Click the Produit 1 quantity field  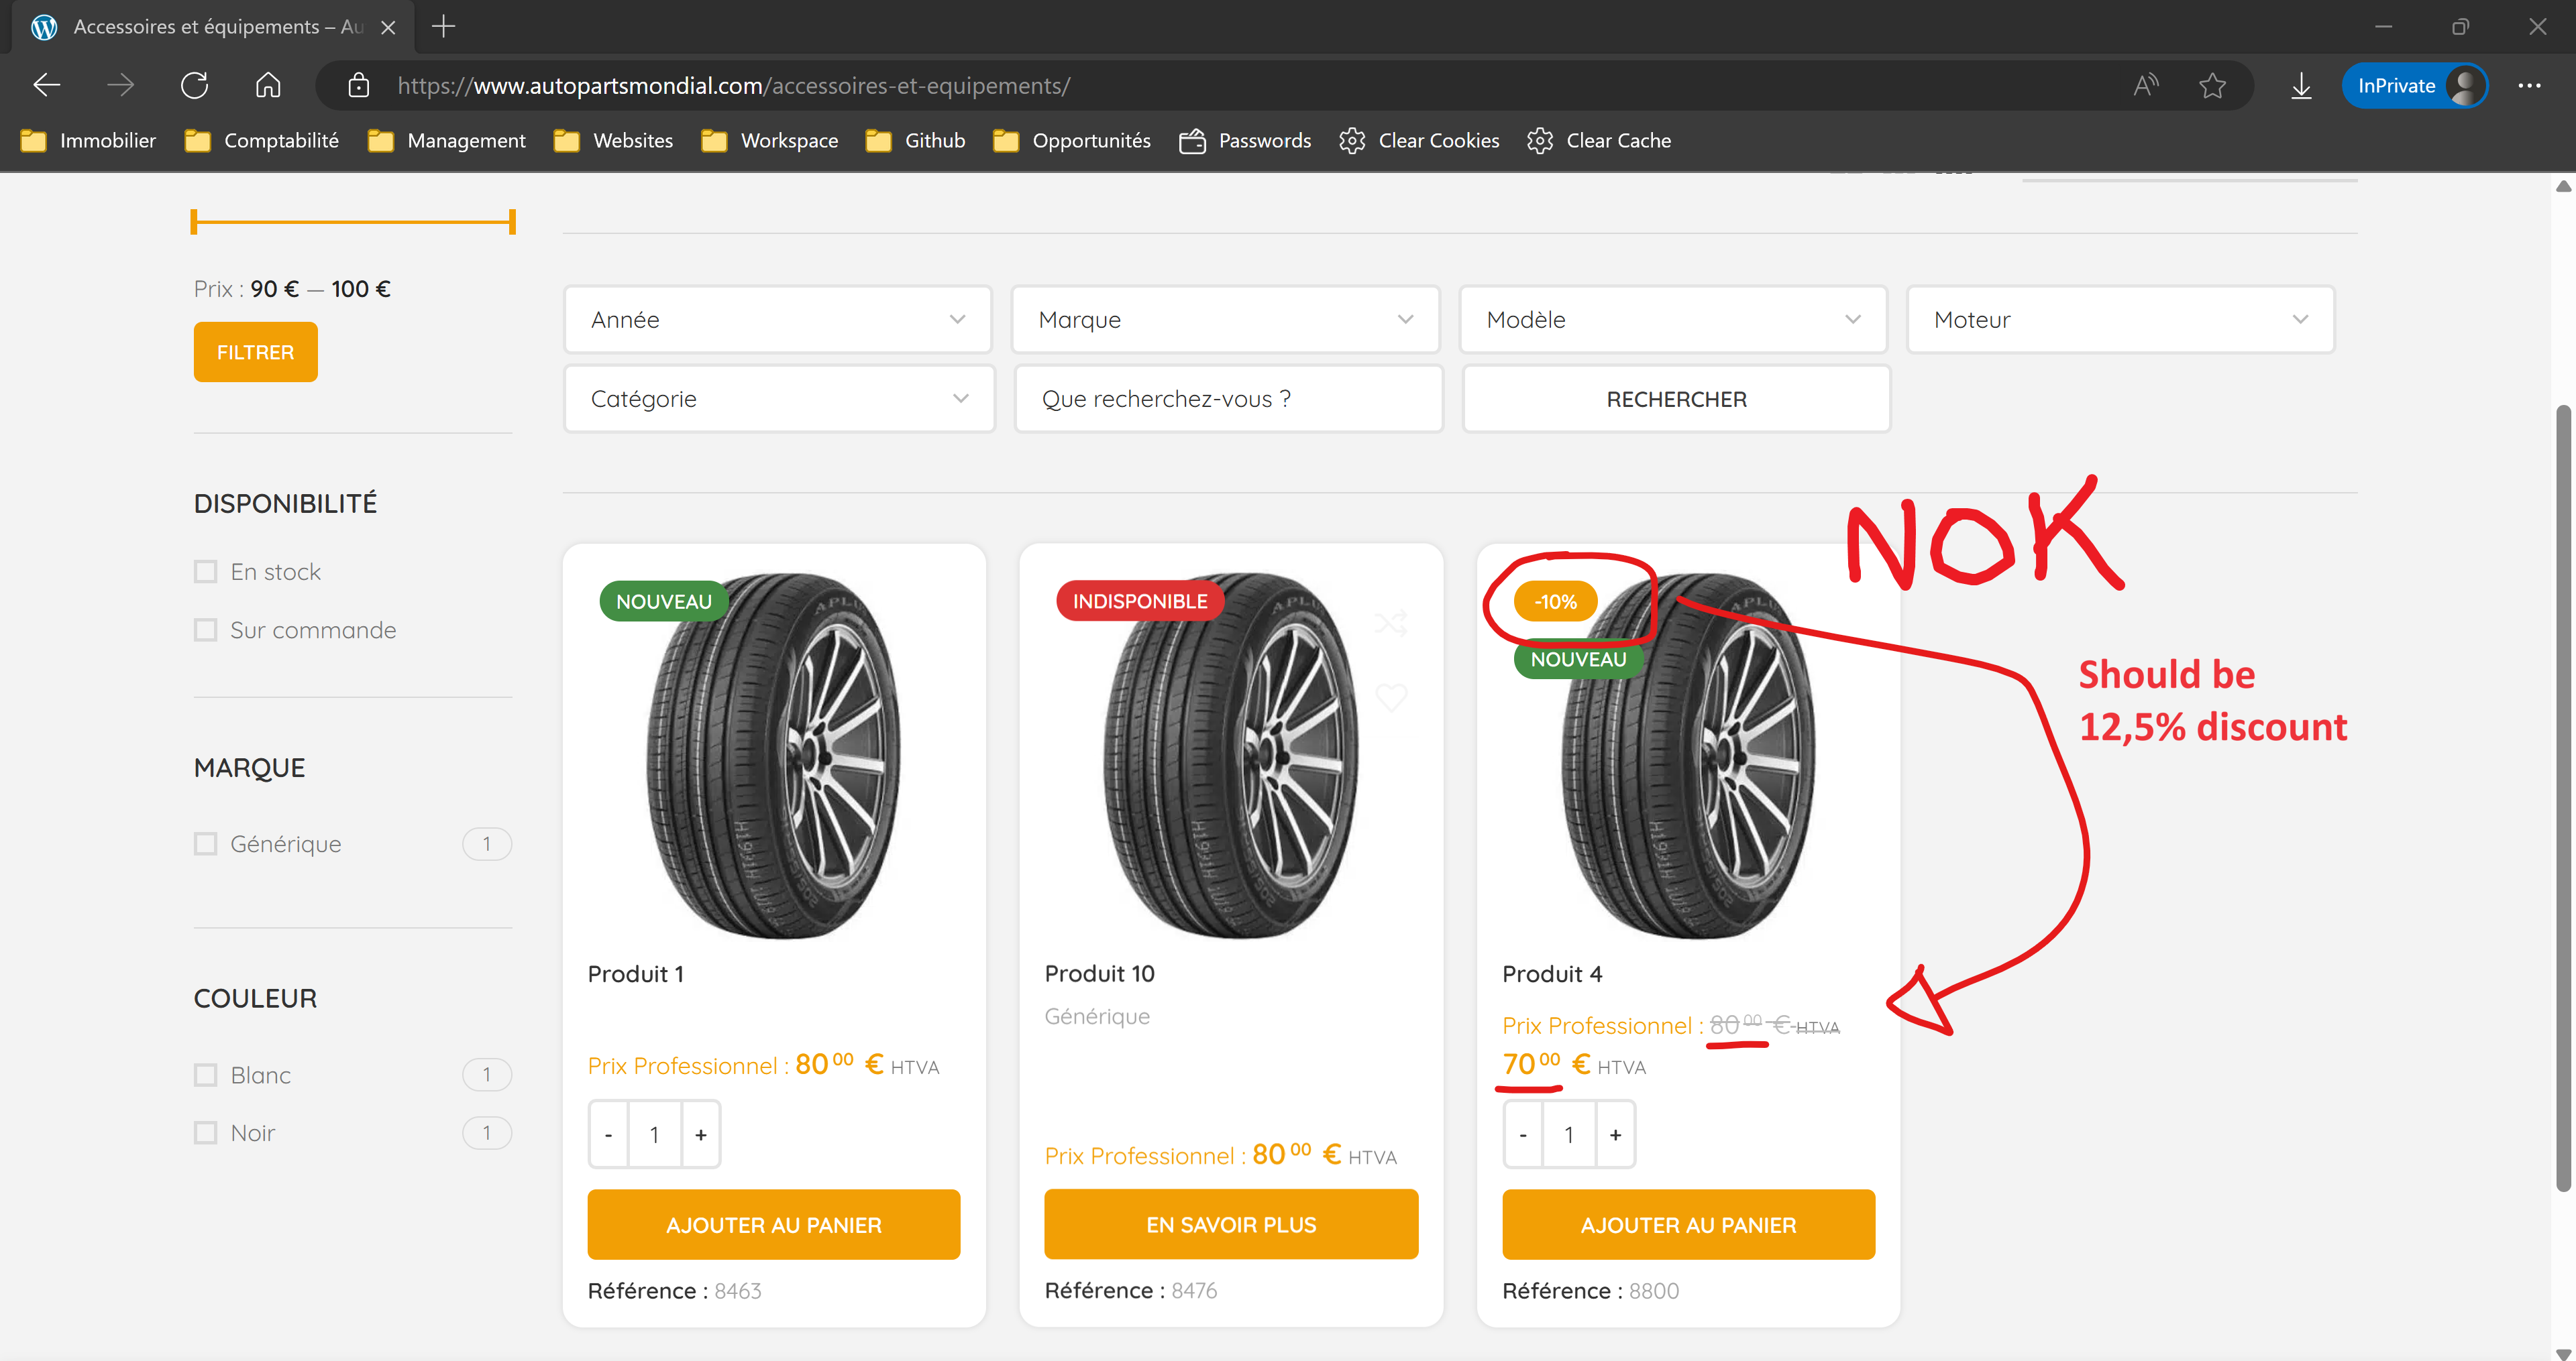[654, 1134]
